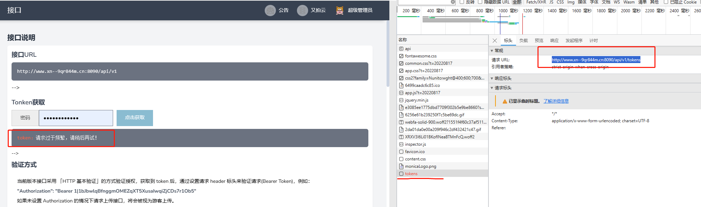Viewport: 701px width, 207px height.
Task: Switch to the 负载 payload tab
Action: (523, 41)
